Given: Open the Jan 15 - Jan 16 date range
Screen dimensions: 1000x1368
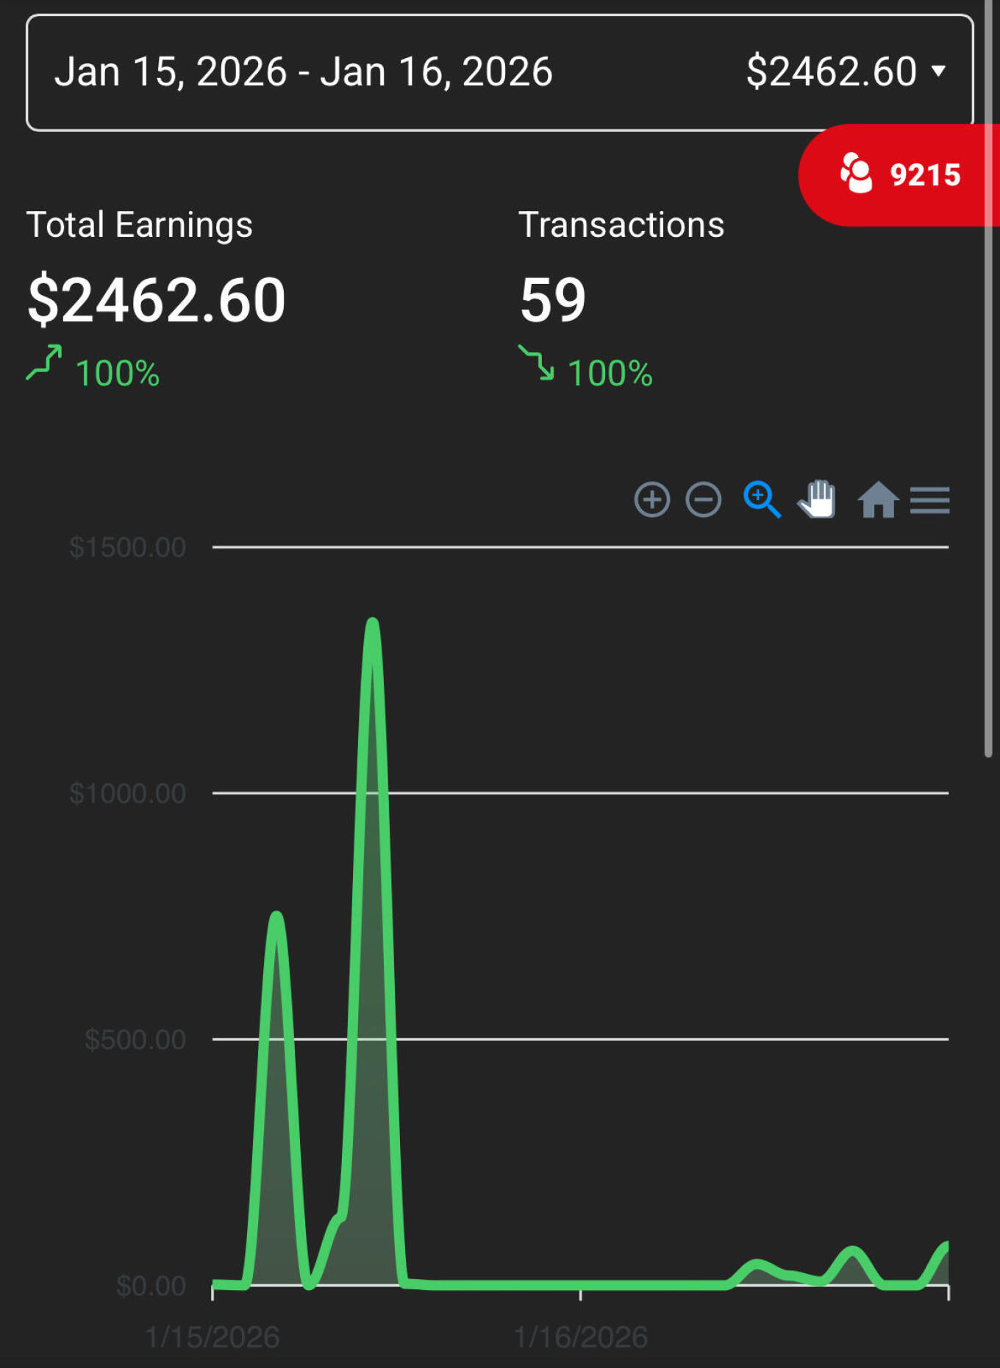Looking at the screenshot, I should click(303, 72).
